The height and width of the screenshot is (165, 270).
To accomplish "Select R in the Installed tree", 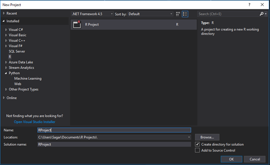I will click(10, 56).
